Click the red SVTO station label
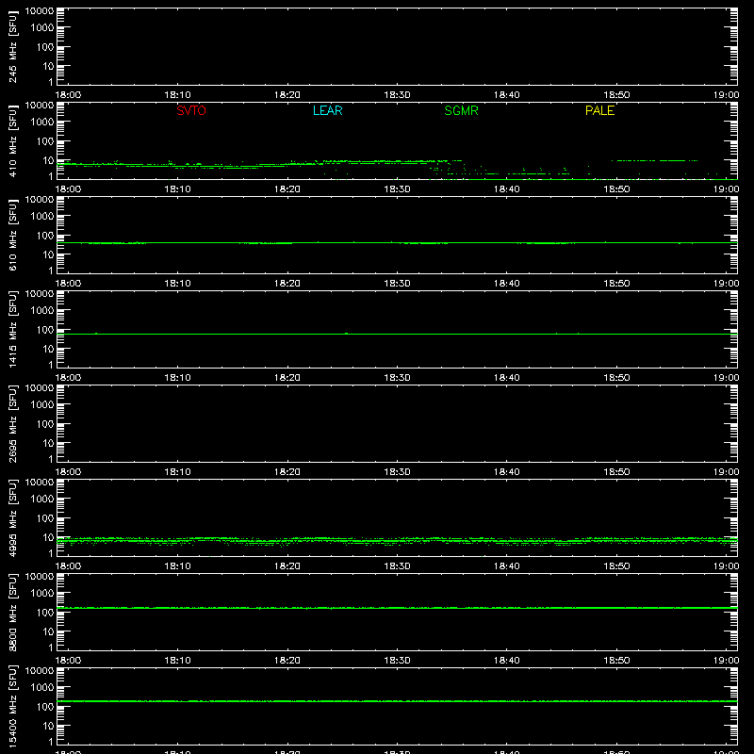Screen dimensions: 754x754 [191, 110]
